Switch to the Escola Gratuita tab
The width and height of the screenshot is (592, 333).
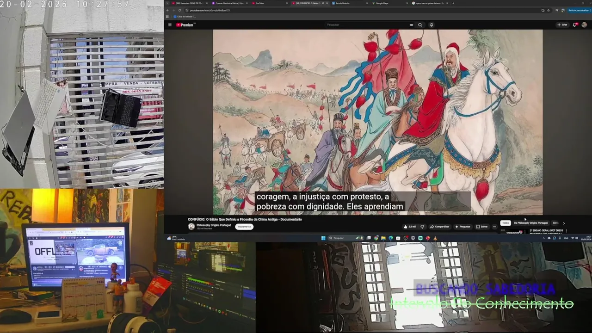coord(349,3)
